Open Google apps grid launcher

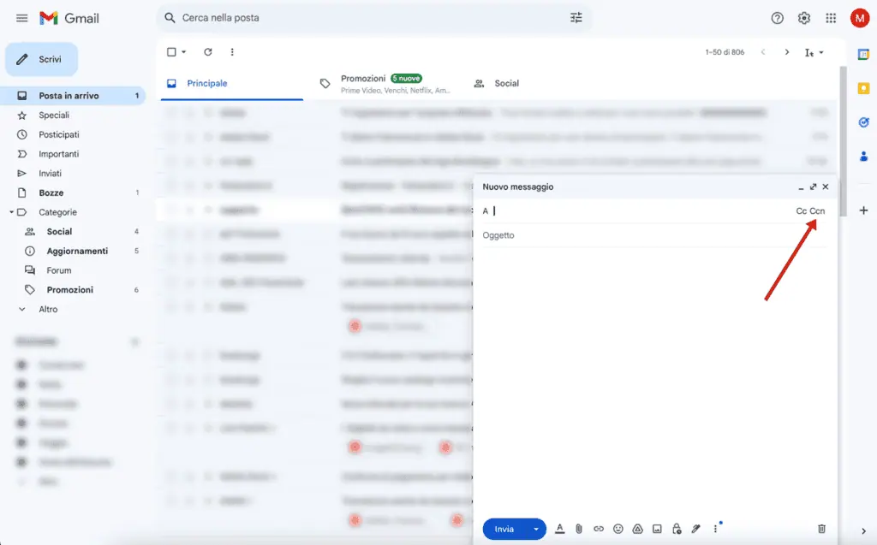pyautogui.click(x=831, y=18)
